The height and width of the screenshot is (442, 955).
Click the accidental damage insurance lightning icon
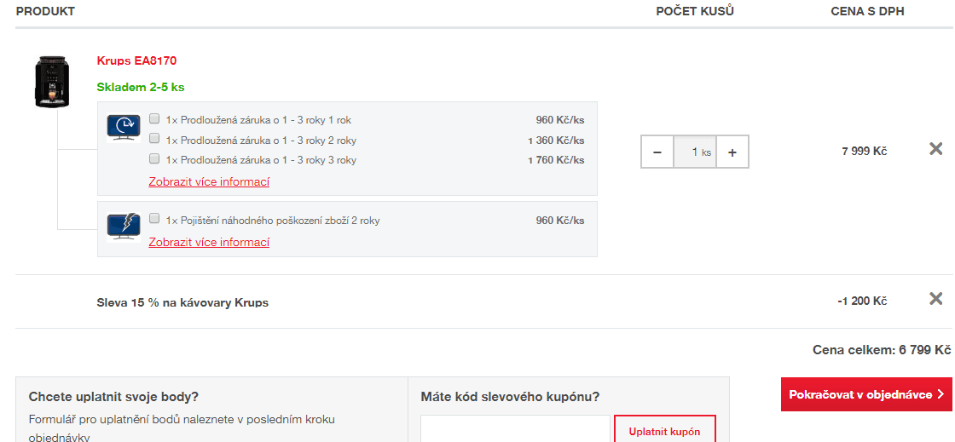click(124, 227)
